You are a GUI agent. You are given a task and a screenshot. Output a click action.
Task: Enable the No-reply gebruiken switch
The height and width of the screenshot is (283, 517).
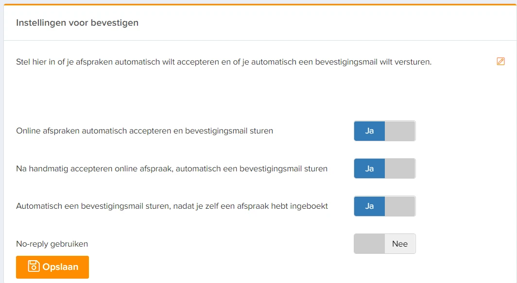click(x=385, y=244)
